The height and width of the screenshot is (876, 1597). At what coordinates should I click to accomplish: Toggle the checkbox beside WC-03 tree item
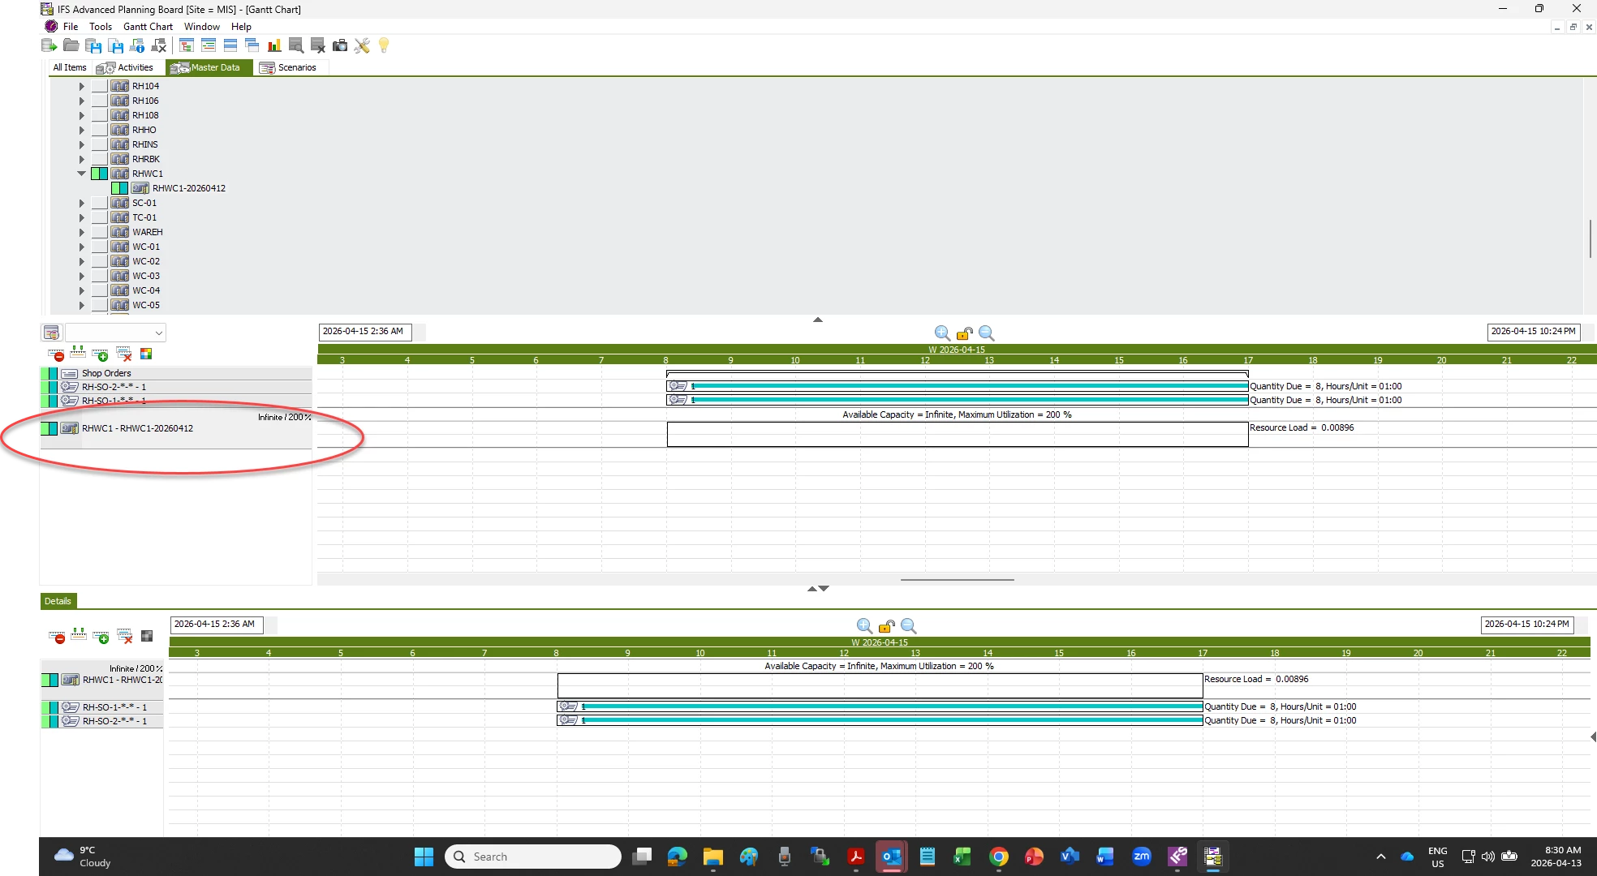tap(99, 276)
